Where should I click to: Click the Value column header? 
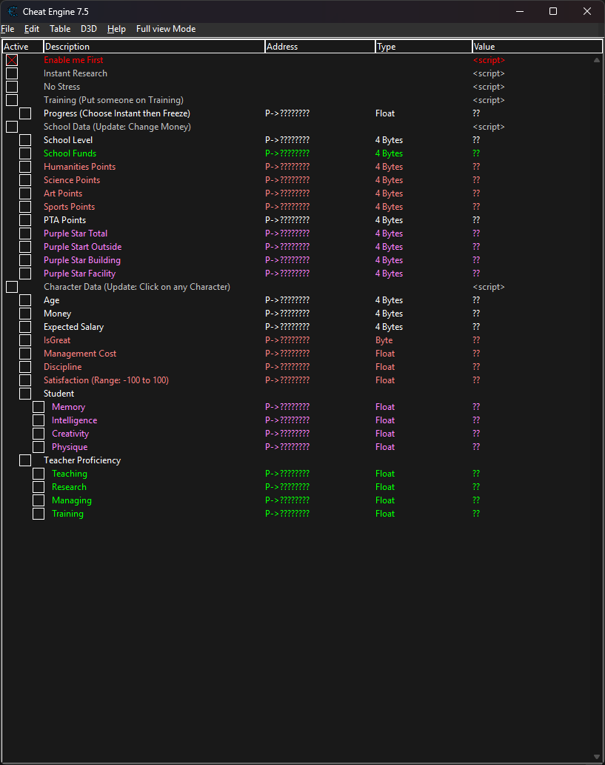[537, 47]
